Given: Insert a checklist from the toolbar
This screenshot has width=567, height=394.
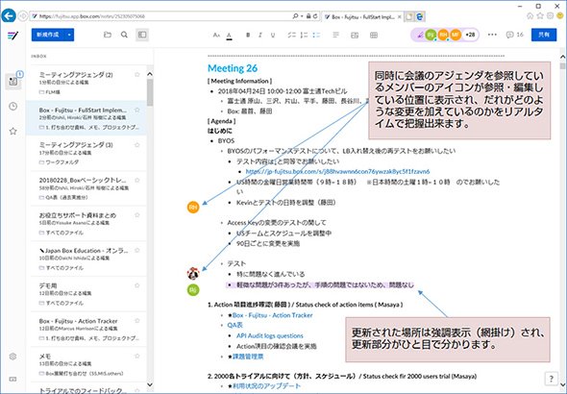Looking at the screenshot, I should [291, 35].
